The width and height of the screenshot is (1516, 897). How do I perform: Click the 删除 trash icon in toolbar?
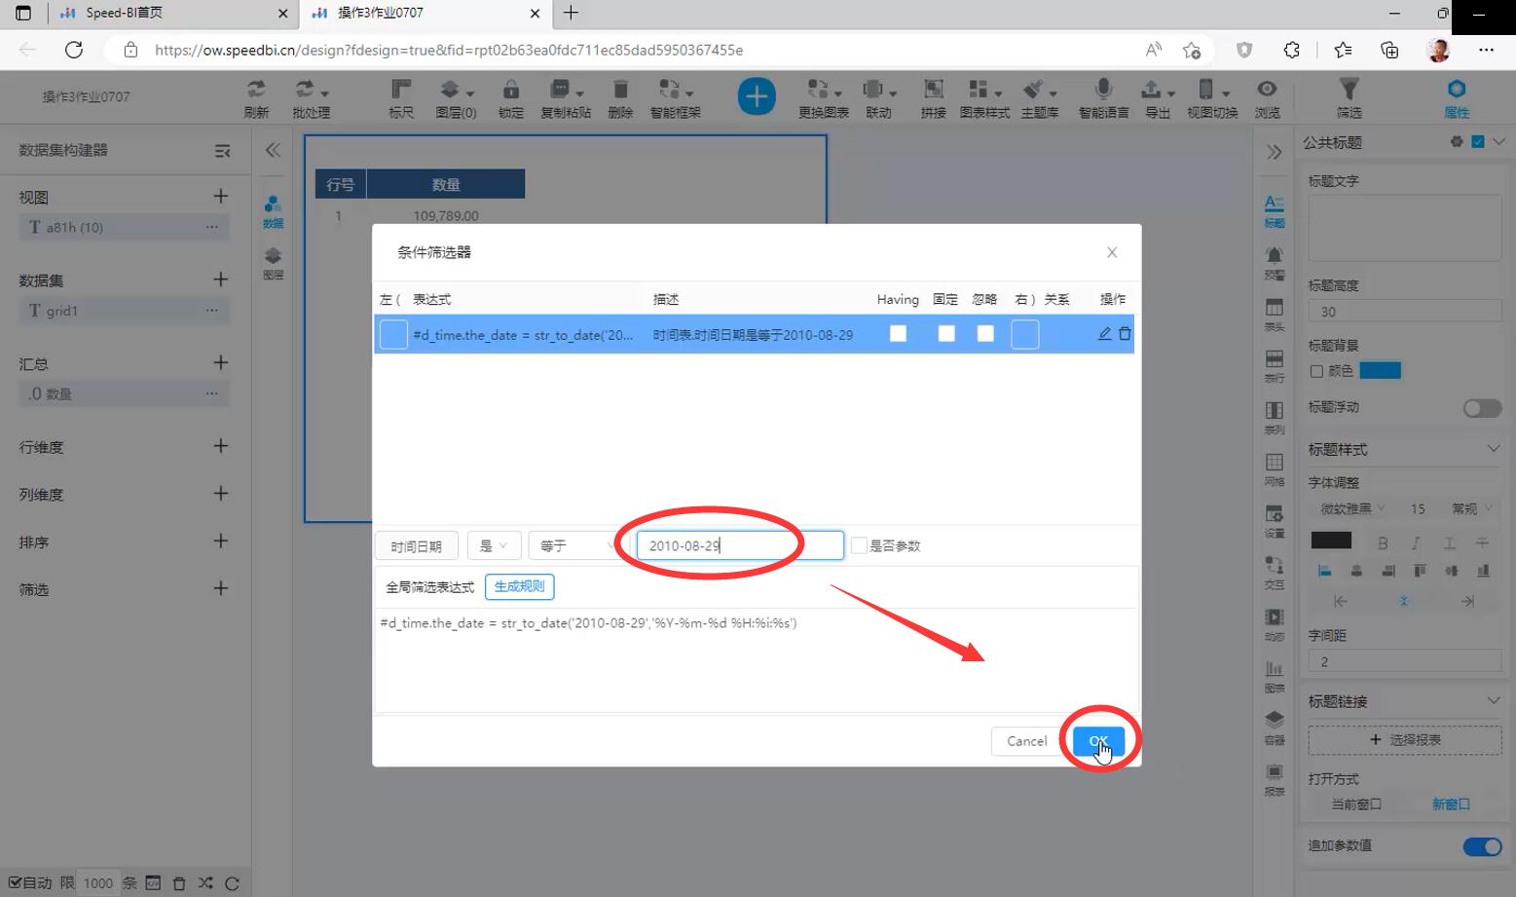point(620,90)
